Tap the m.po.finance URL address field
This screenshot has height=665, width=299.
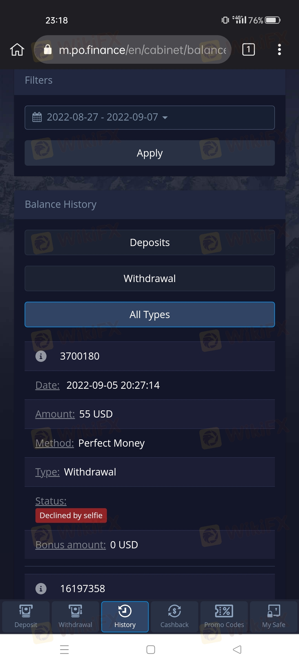[133, 50]
